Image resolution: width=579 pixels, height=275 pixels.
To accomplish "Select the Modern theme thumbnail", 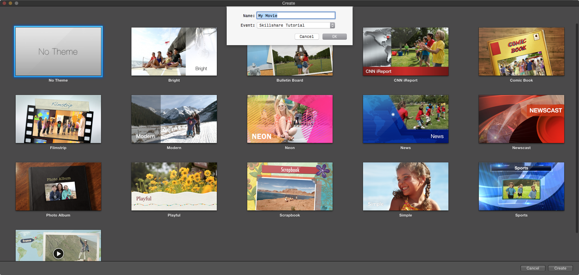I will [174, 119].
